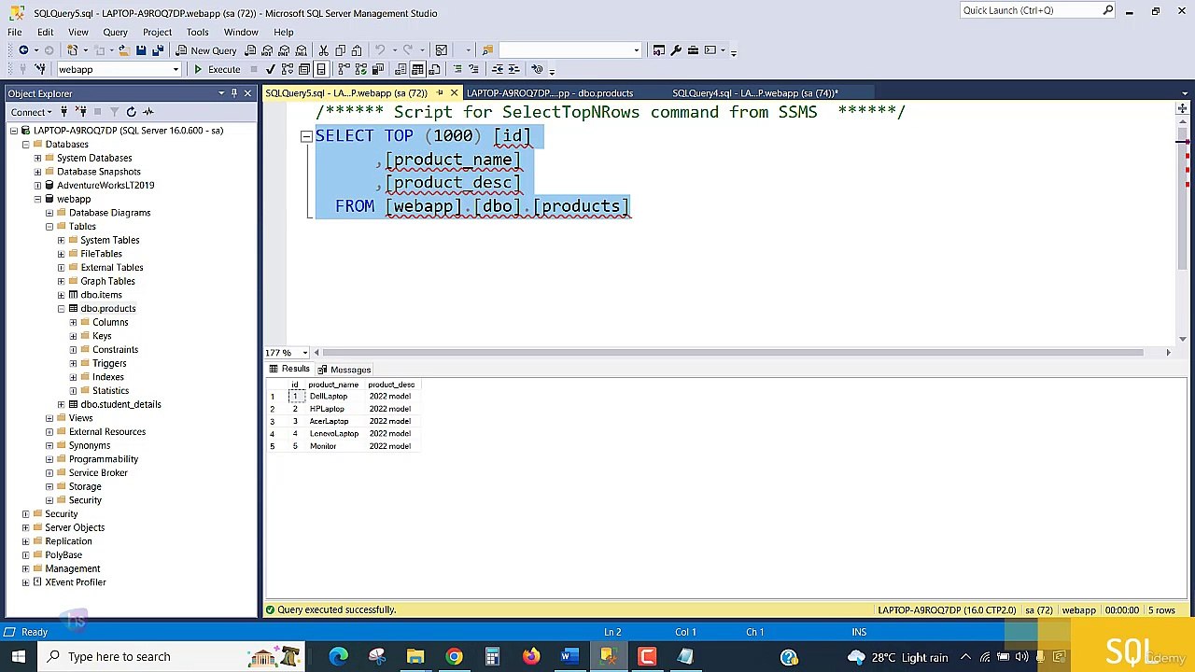Select the Results tab
The width and height of the screenshot is (1195, 672).
tap(290, 369)
